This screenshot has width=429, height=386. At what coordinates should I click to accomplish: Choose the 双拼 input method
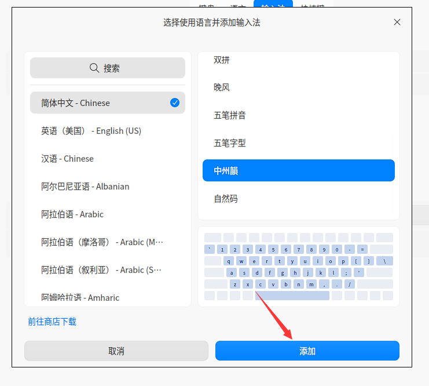point(299,60)
